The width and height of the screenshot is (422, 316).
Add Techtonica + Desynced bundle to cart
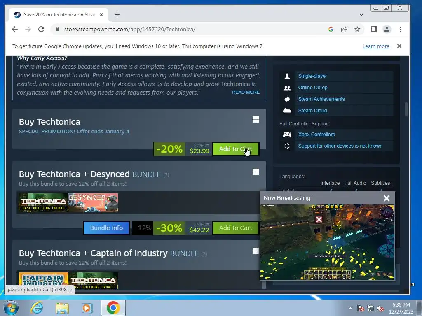pos(235,228)
